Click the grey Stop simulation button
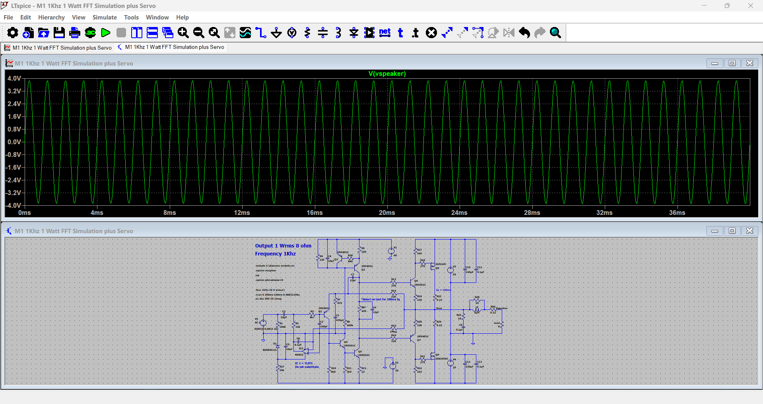Viewport: 763px width, 404px height. pos(121,33)
